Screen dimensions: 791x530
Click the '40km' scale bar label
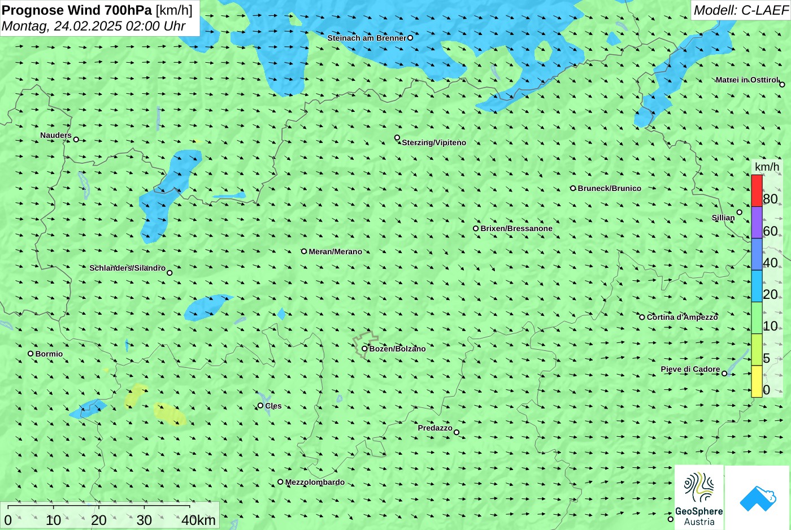198,520
